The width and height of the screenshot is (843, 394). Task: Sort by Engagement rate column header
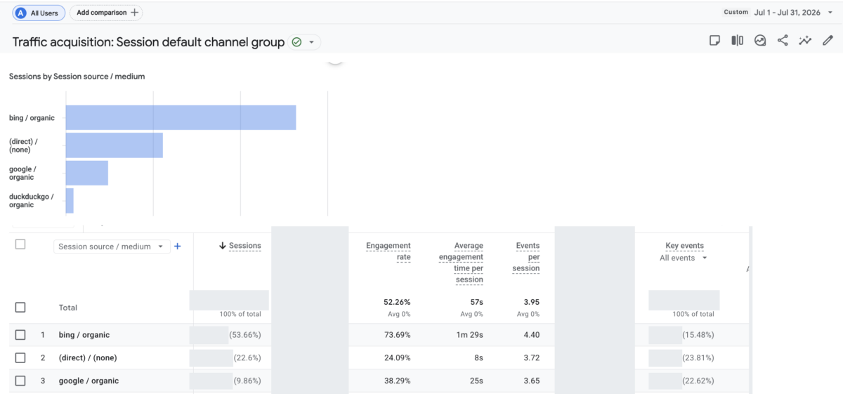click(x=388, y=251)
